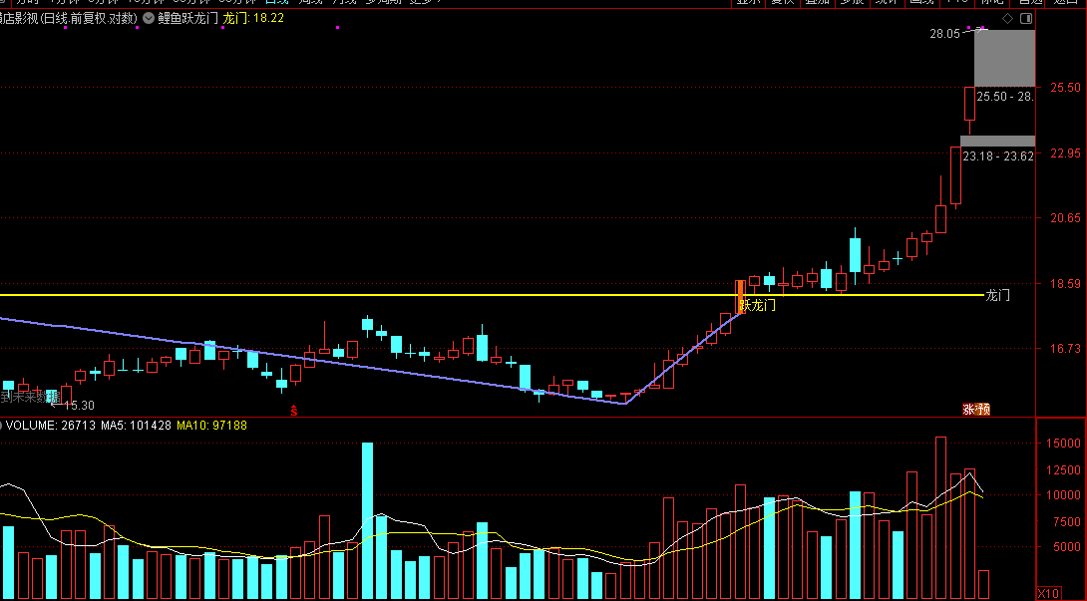Click the 25.50 price axis label
Screen dimensions: 1087x601
(1065, 88)
